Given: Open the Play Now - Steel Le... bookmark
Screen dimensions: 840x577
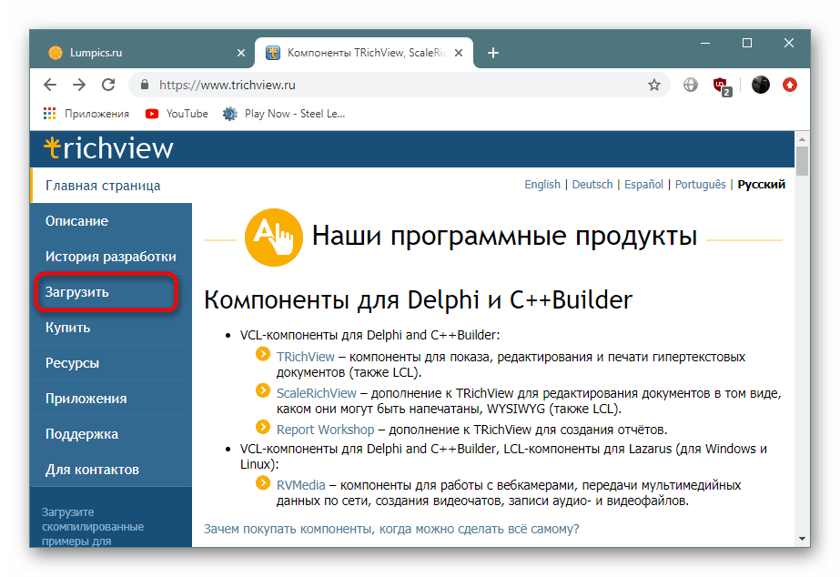Looking at the screenshot, I should pos(284,114).
